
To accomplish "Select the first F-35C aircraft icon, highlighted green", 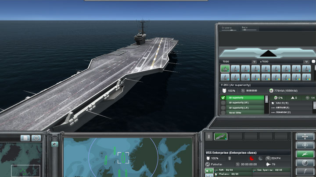I will pos(225,69).
